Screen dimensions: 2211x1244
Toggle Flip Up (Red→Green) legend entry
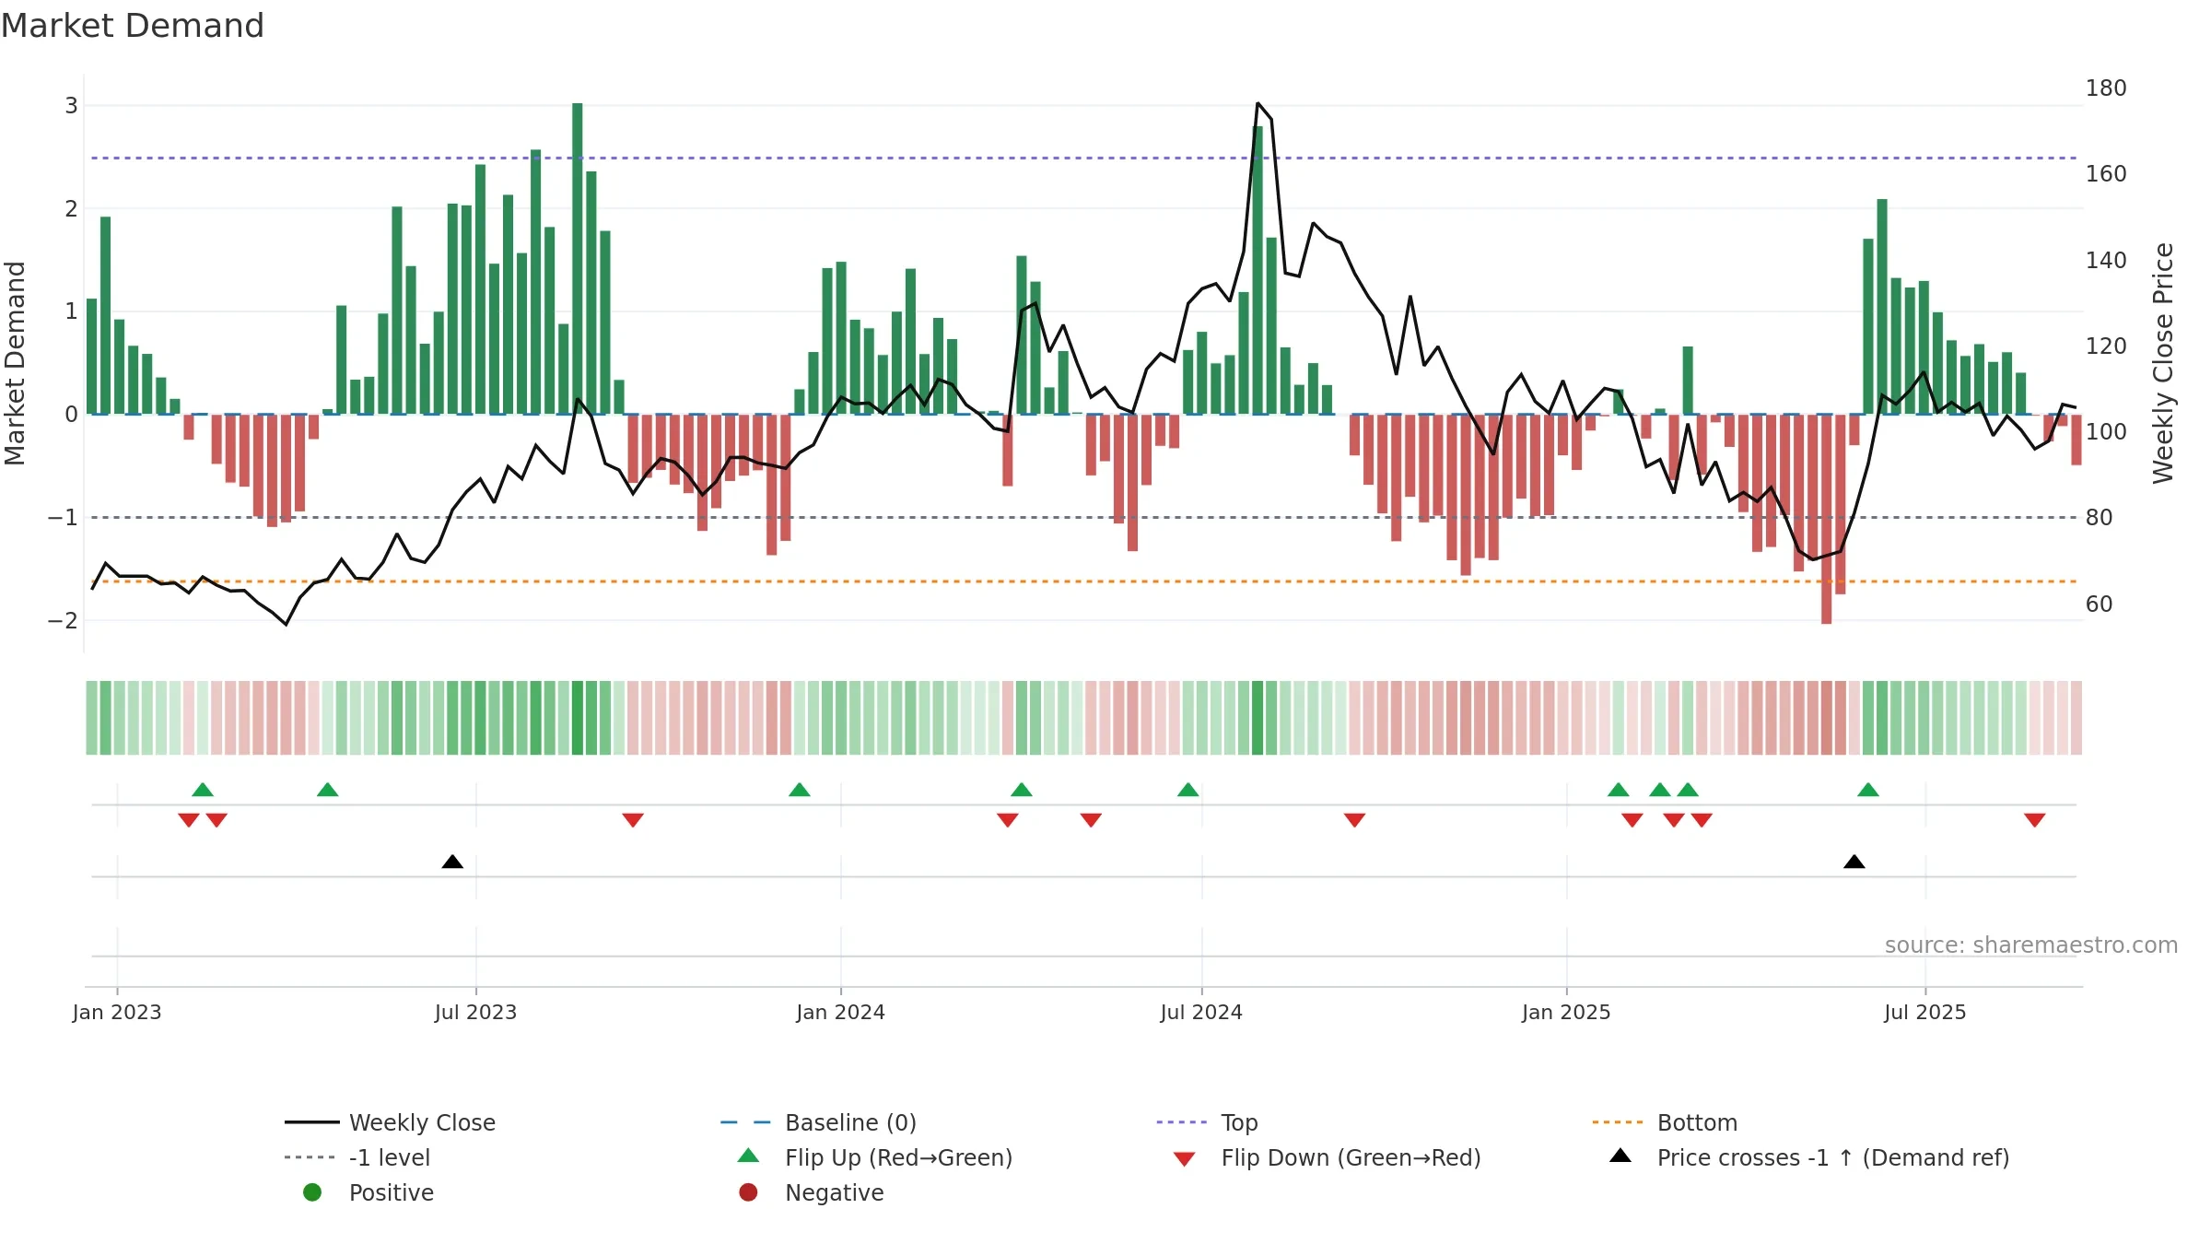pos(875,1157)
